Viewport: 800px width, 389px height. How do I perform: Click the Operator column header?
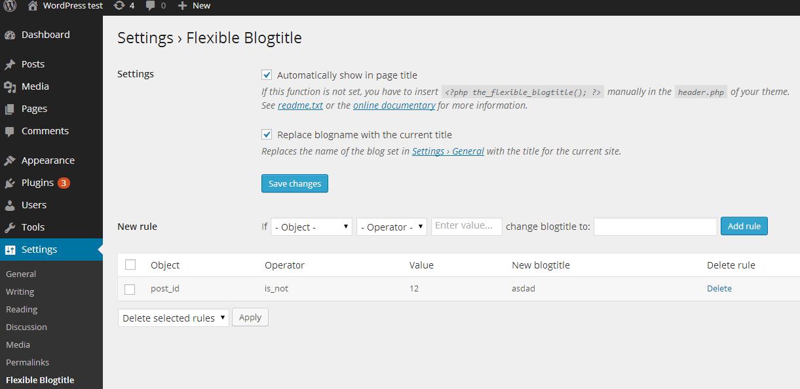point(284,265)
